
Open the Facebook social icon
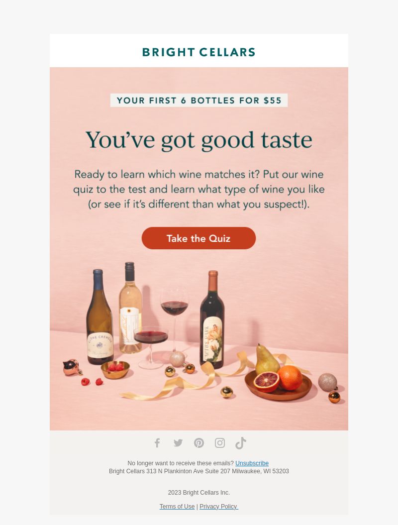click(x=157, y=443)
